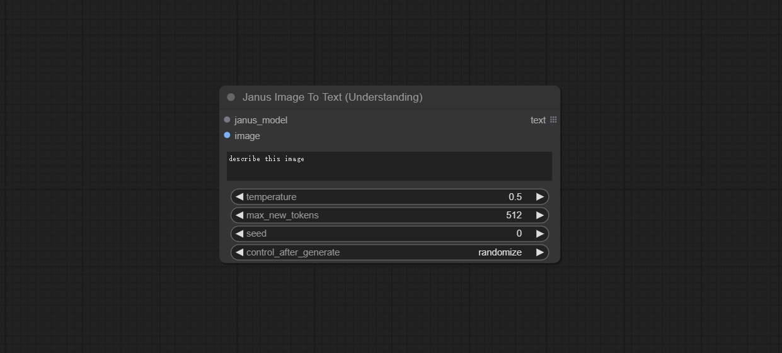Increase temperature with the right arrow

[540, 197]
